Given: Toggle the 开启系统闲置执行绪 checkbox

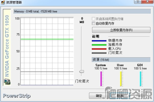Looking at the screenshot, I should pyautogui.click(x=93, y=19).
